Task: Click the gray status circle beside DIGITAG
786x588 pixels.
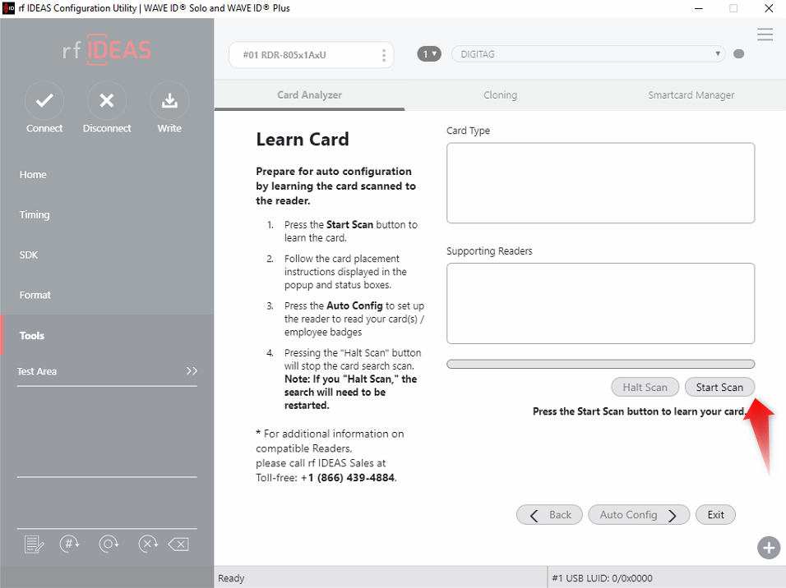Action: coord(738,54)
